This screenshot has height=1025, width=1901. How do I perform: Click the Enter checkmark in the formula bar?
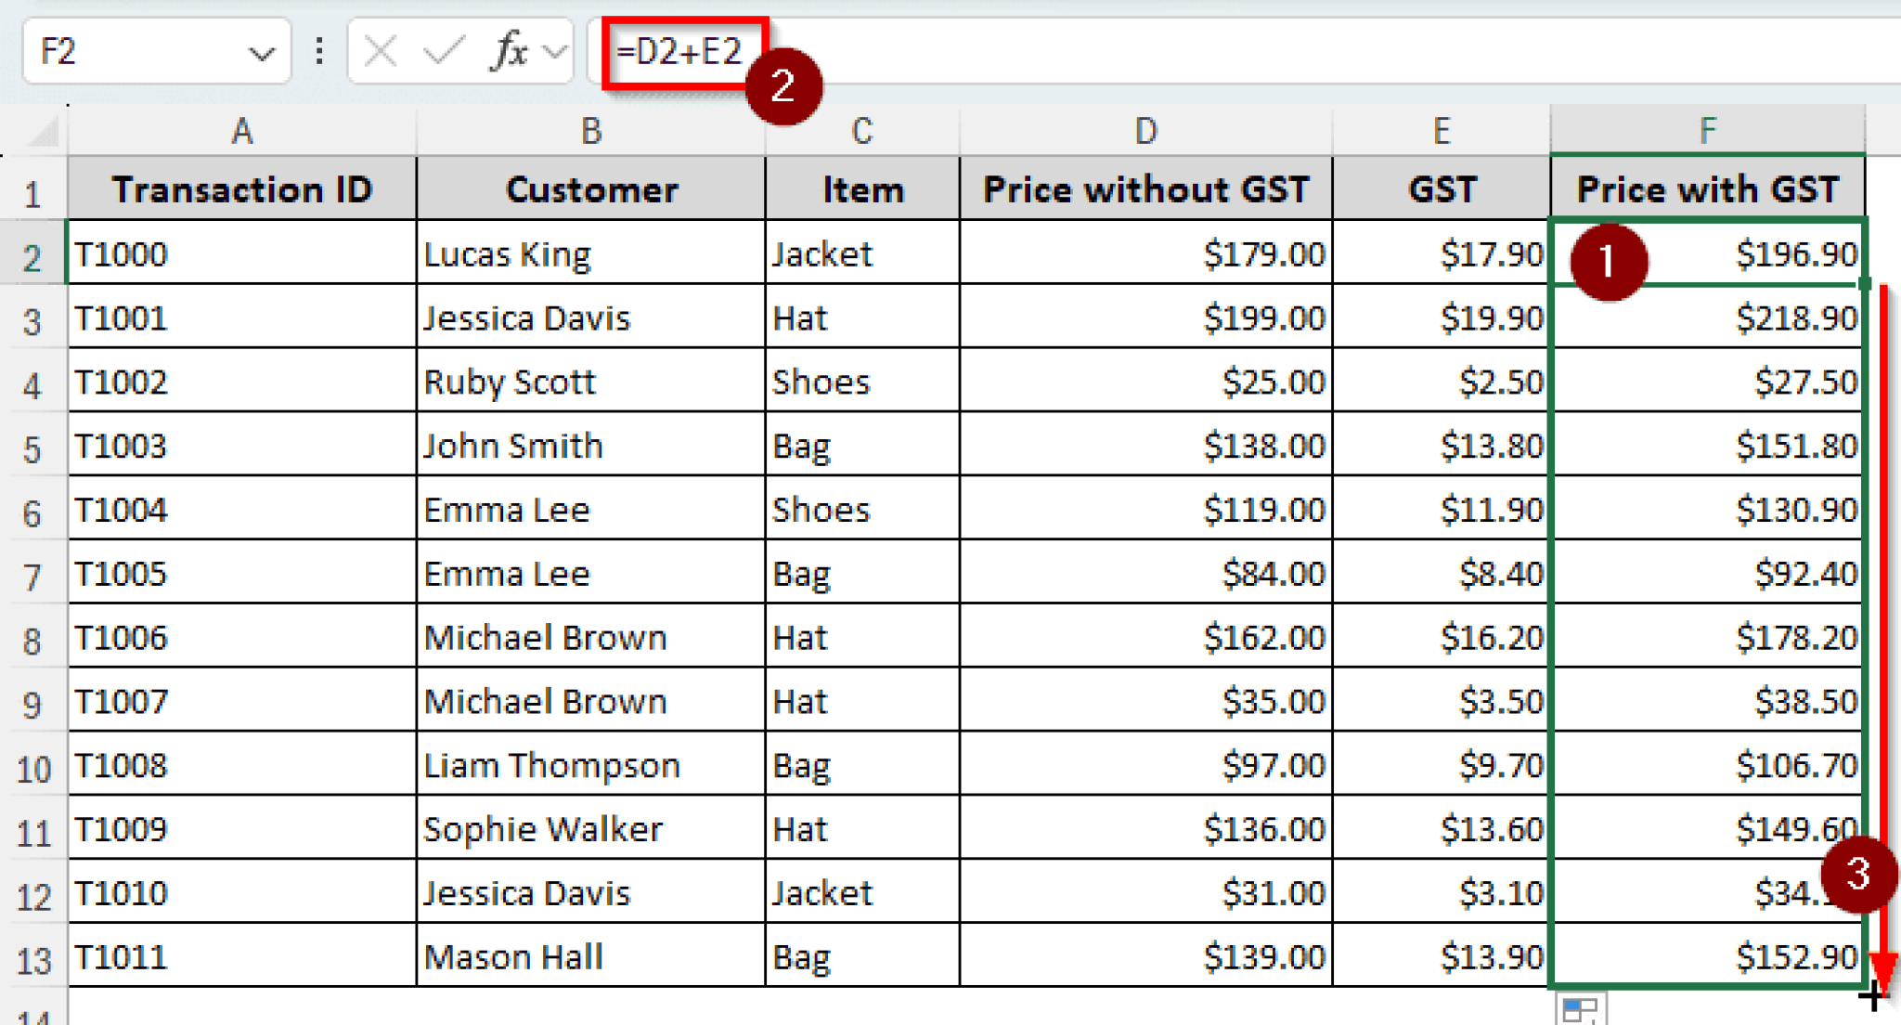444,51
